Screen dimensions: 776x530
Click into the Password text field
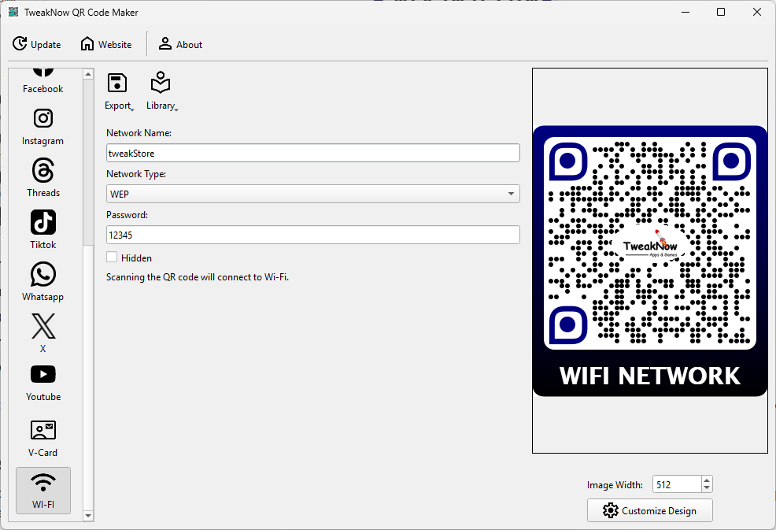[312, 235]
